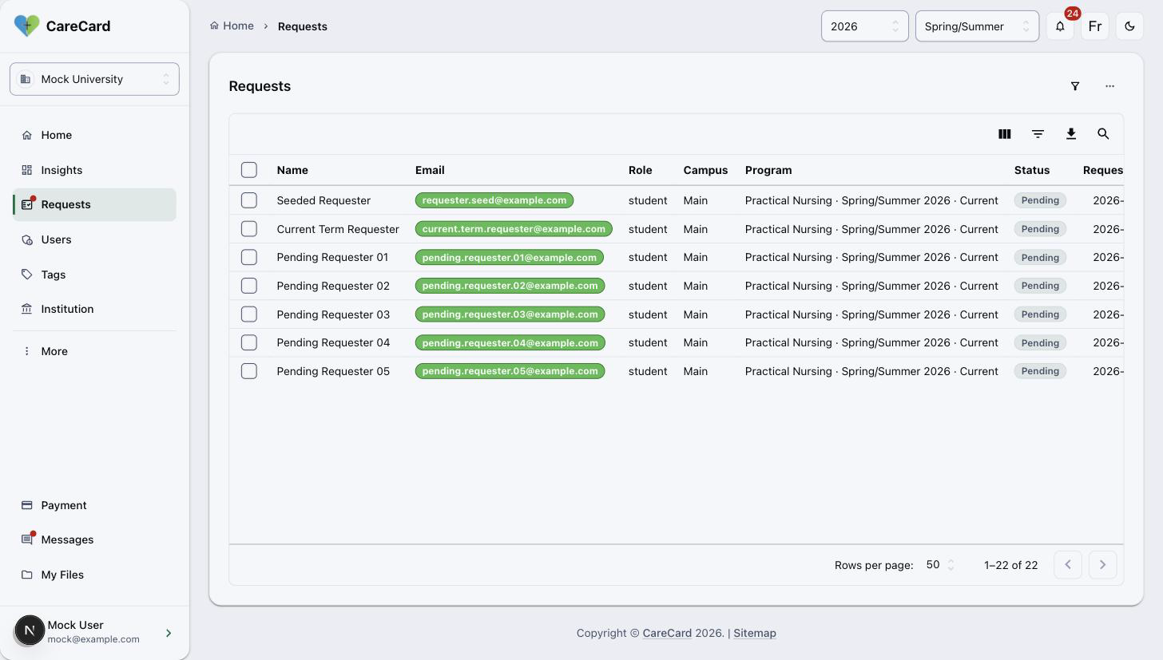Expand the Mock User account chevron
This screenshot has width=1163, height=660.
(x=169, y=633)
